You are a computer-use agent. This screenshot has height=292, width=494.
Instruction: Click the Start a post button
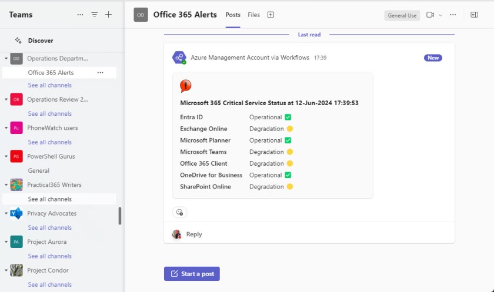tap(192, 274)
